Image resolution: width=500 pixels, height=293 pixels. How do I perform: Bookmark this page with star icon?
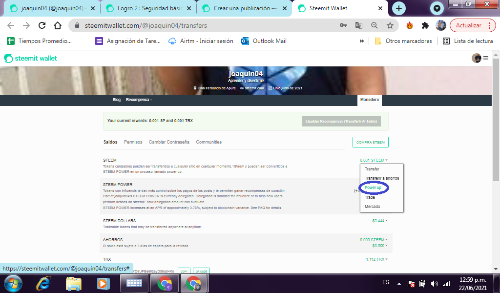pyautogui.click(x=390, y=25)
